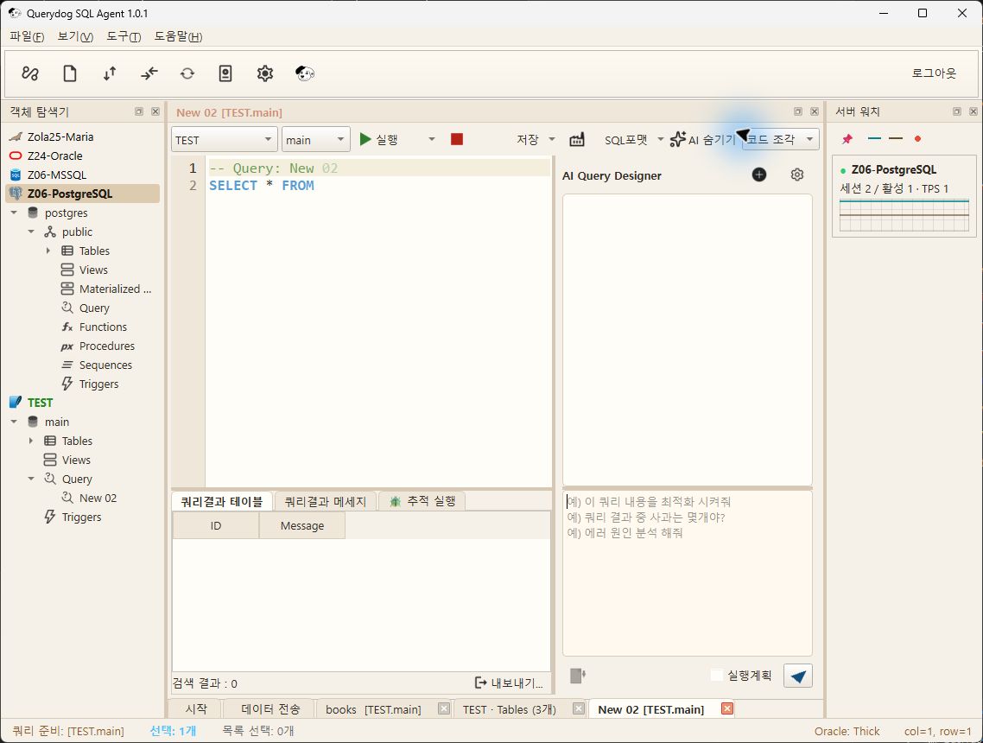The width and height of the screenshot is (983, 743).
Task: Click the attach icon below the AI prompt
Action: tap(577, 676)
